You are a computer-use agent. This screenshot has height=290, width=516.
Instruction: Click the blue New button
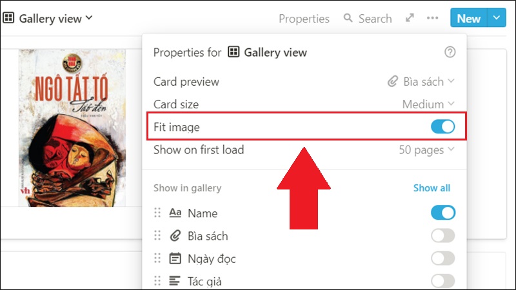pyautogui.click(x=469, y=18)
